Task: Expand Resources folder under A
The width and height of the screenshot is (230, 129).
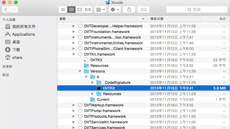Action: [x=93, y=94]
